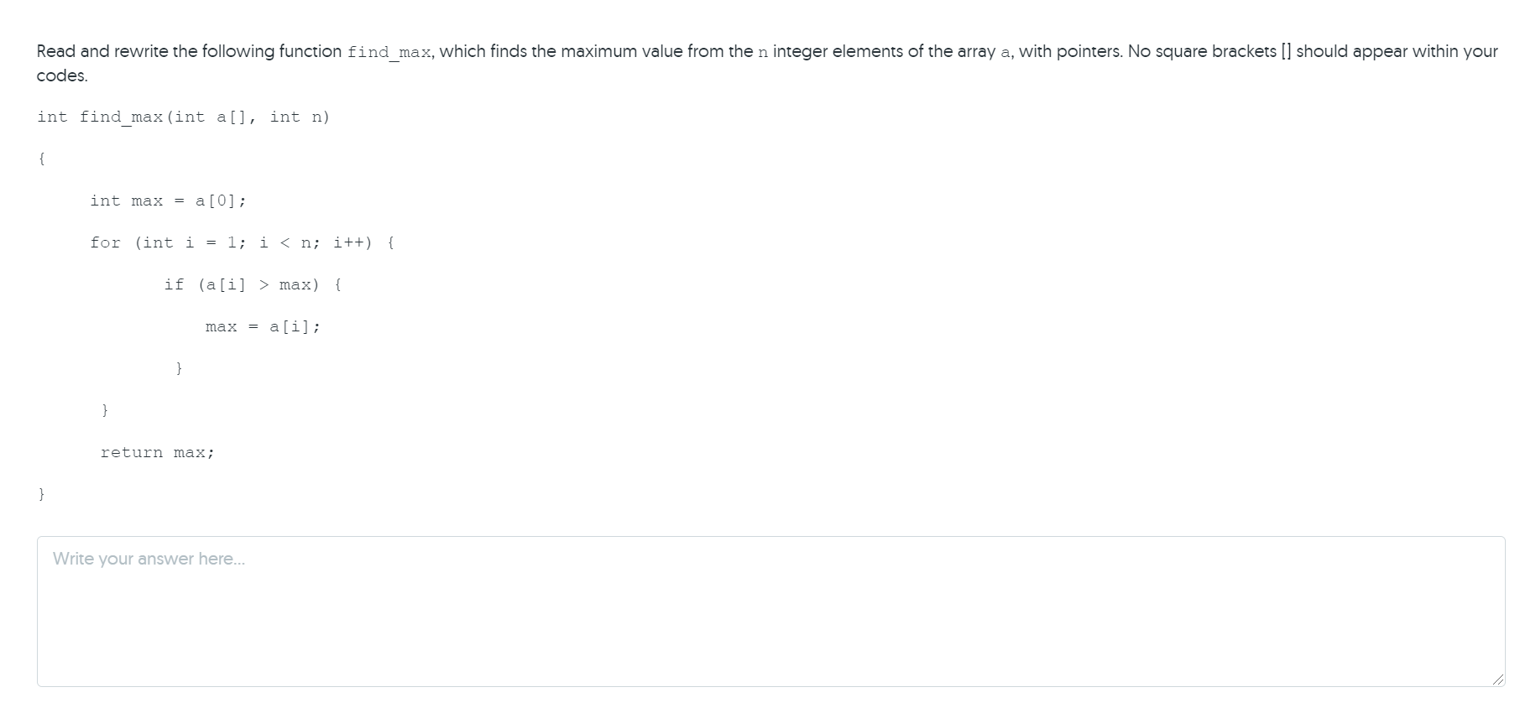Click the opening brace of the function body
Viewport: 1520px width, 708px height.
point(41,158)
